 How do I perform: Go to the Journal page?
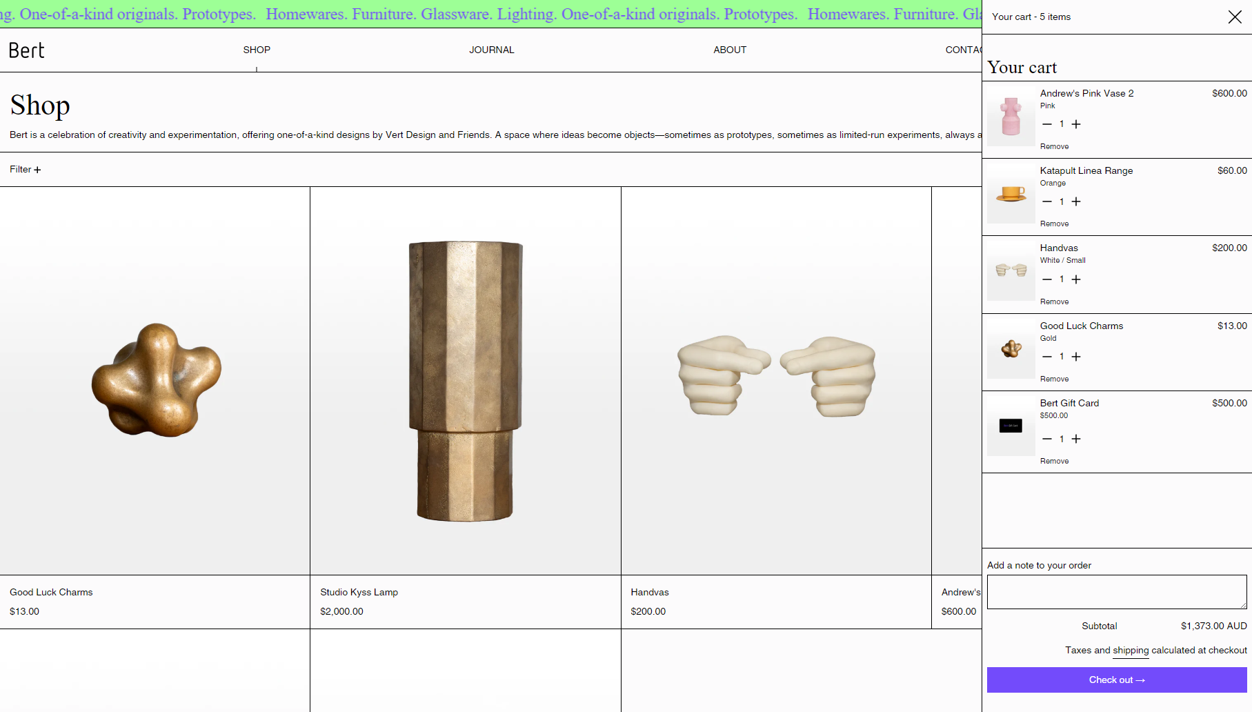click(491, 50)
